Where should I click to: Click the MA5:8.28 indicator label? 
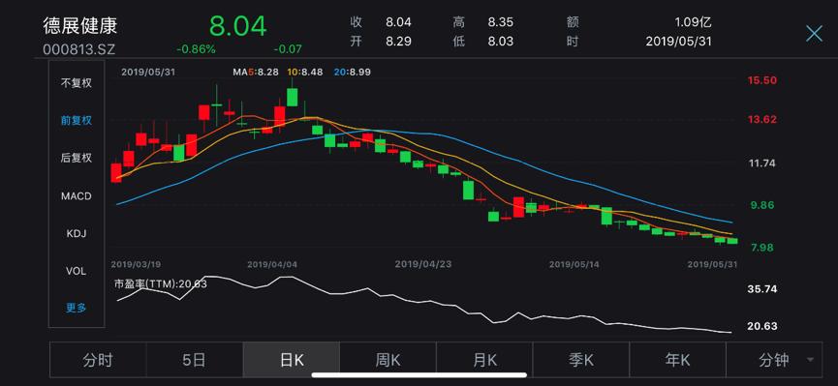256,72
